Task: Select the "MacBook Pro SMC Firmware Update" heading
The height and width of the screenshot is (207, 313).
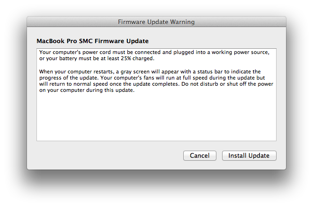Action: point(92,41)
